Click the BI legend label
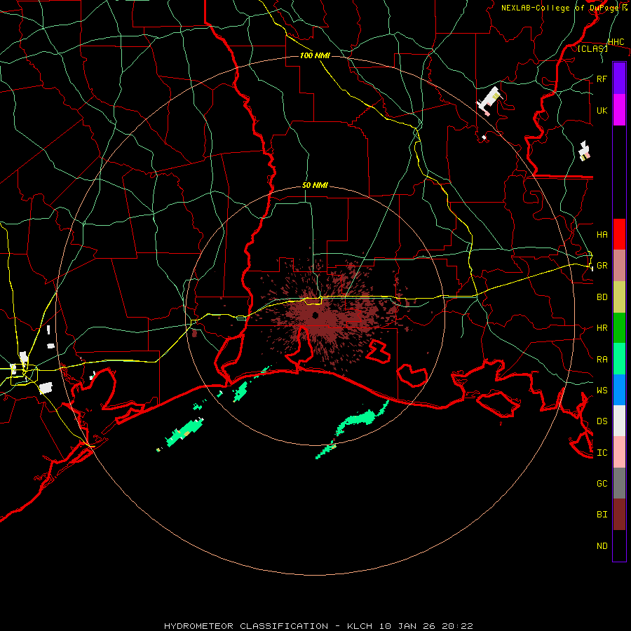Viewport: 631px width, 631px height. click(602, 515)
